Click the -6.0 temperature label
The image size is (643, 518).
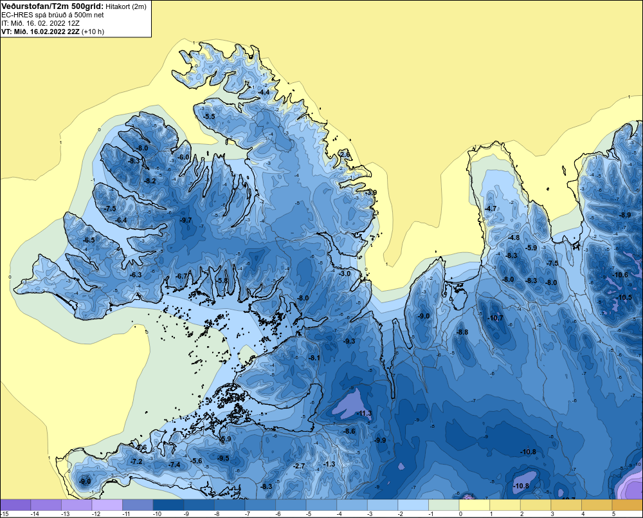pos(183,157)
